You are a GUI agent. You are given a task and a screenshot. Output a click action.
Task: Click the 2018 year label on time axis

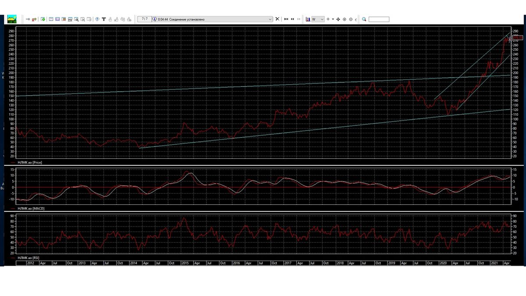[x=340, y=263]
